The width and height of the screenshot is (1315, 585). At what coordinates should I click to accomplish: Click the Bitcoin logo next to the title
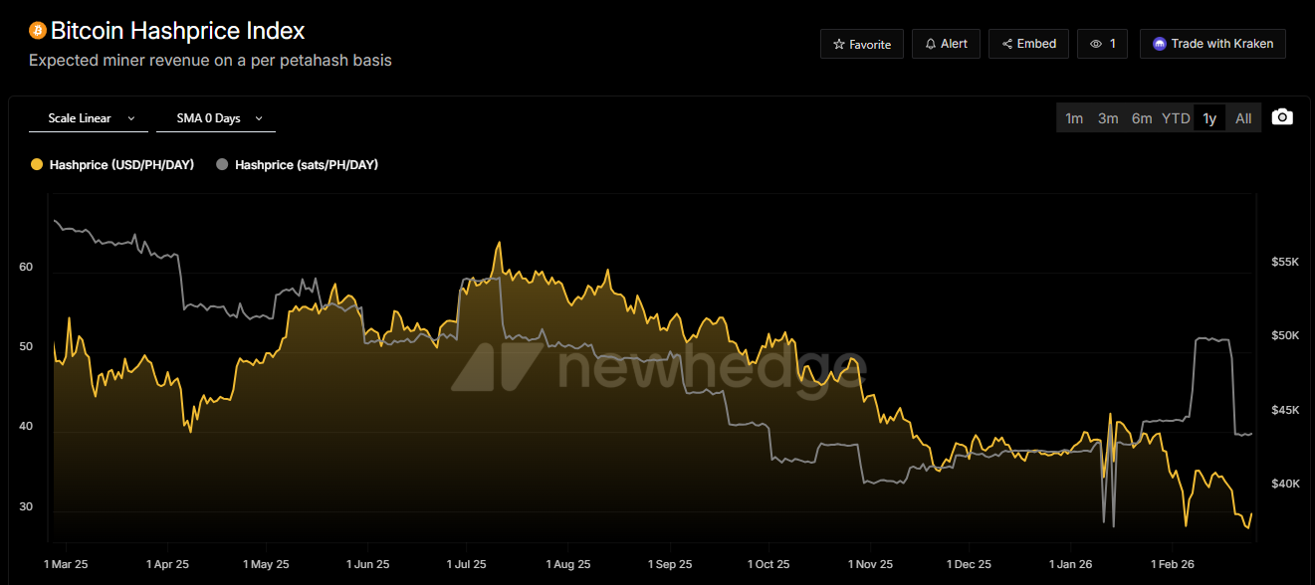(x=36, y=30)
